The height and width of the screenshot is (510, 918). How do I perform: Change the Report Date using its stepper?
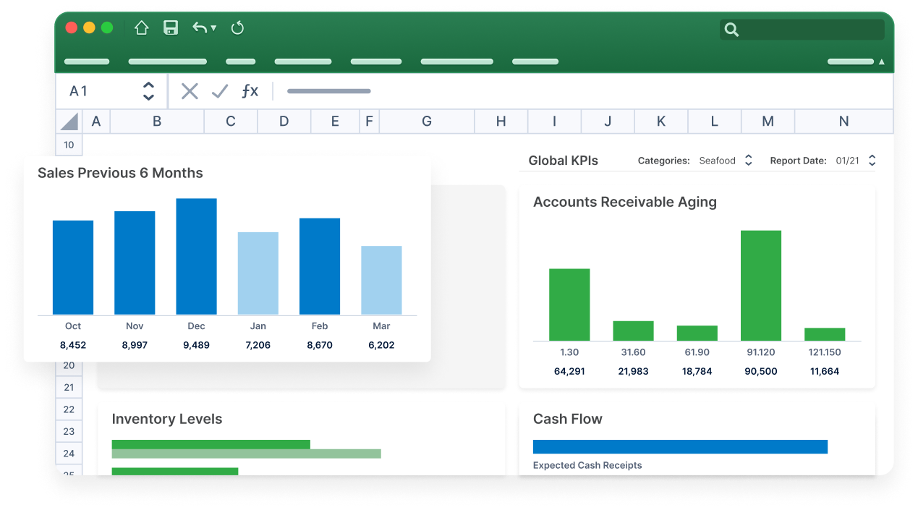click(871, 160)
